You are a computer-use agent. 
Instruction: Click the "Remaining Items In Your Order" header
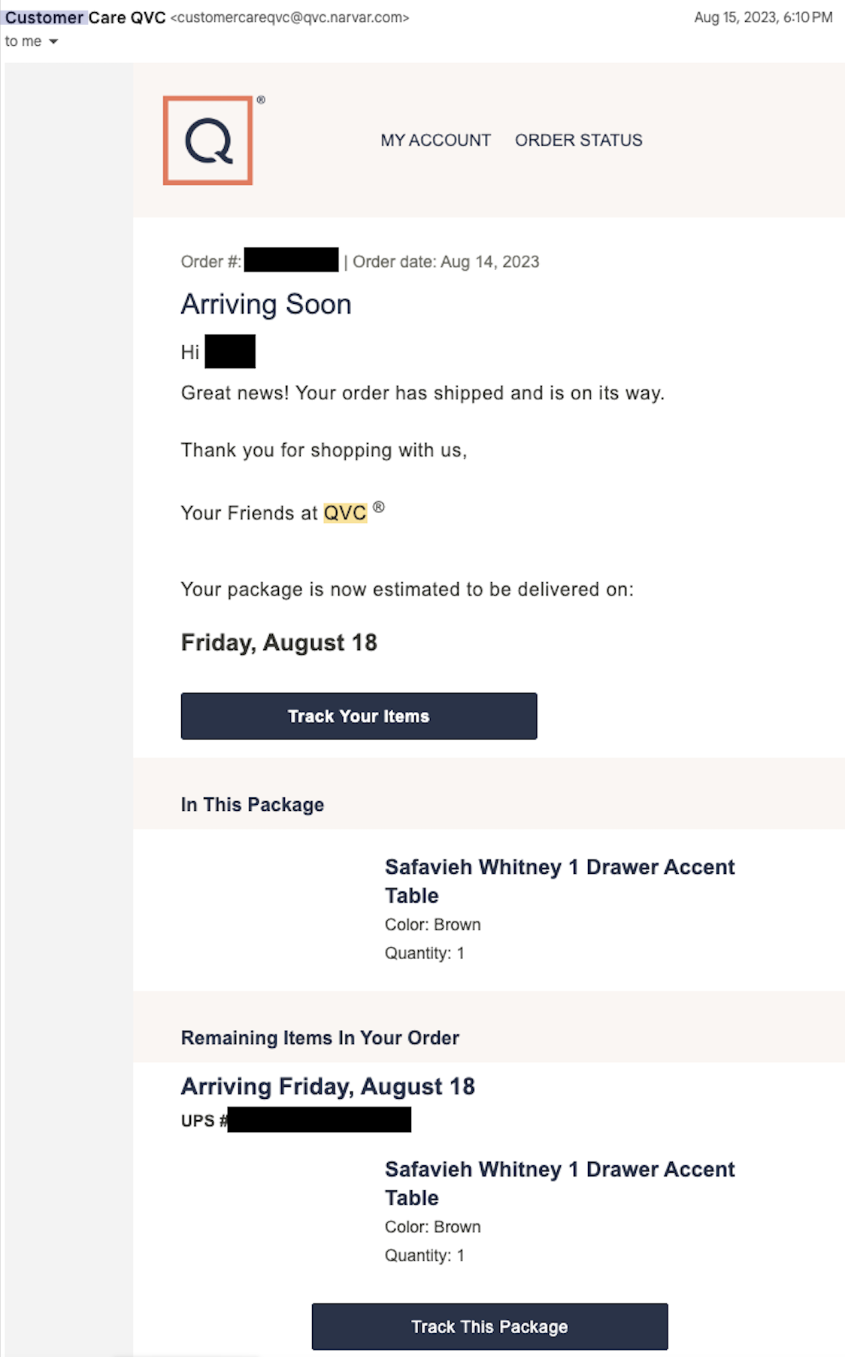(320, 1038)
